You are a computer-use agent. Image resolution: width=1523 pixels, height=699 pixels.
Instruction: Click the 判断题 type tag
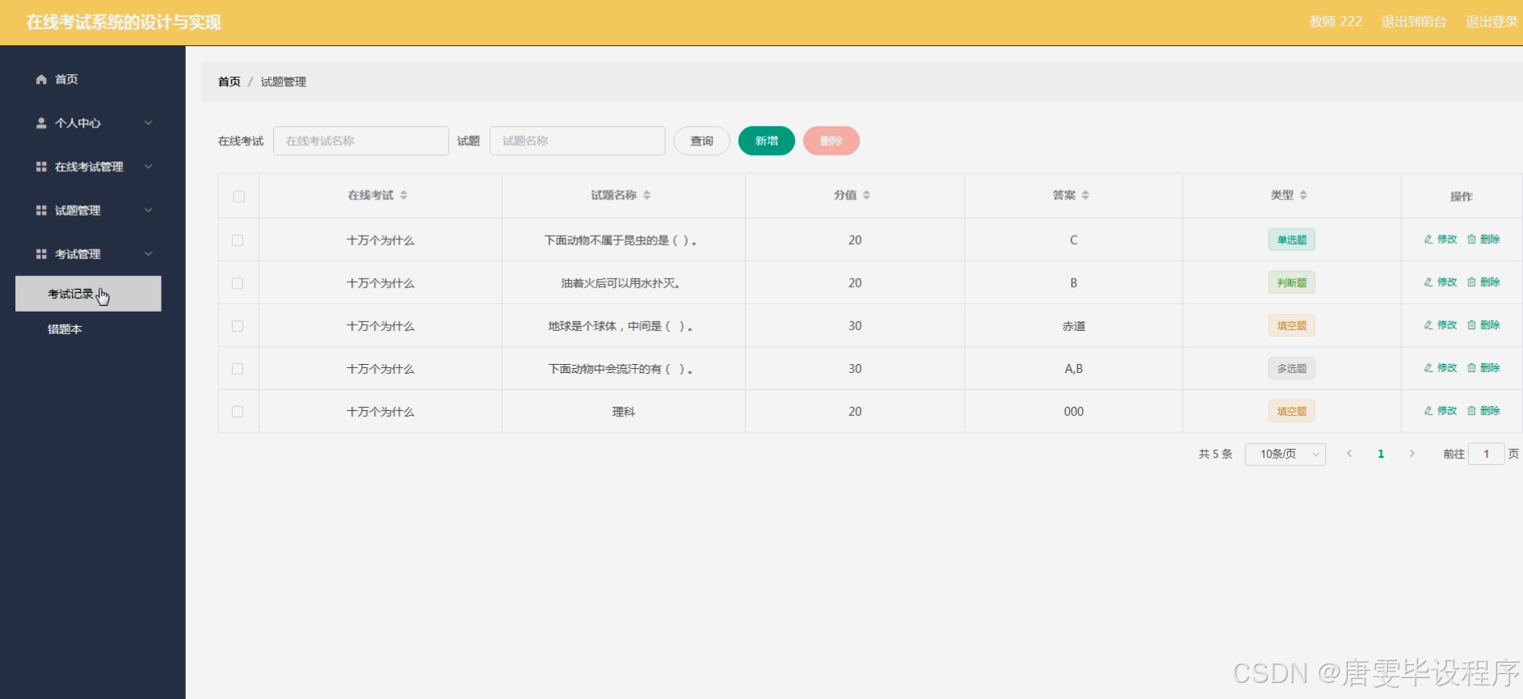pos(1292,283)
